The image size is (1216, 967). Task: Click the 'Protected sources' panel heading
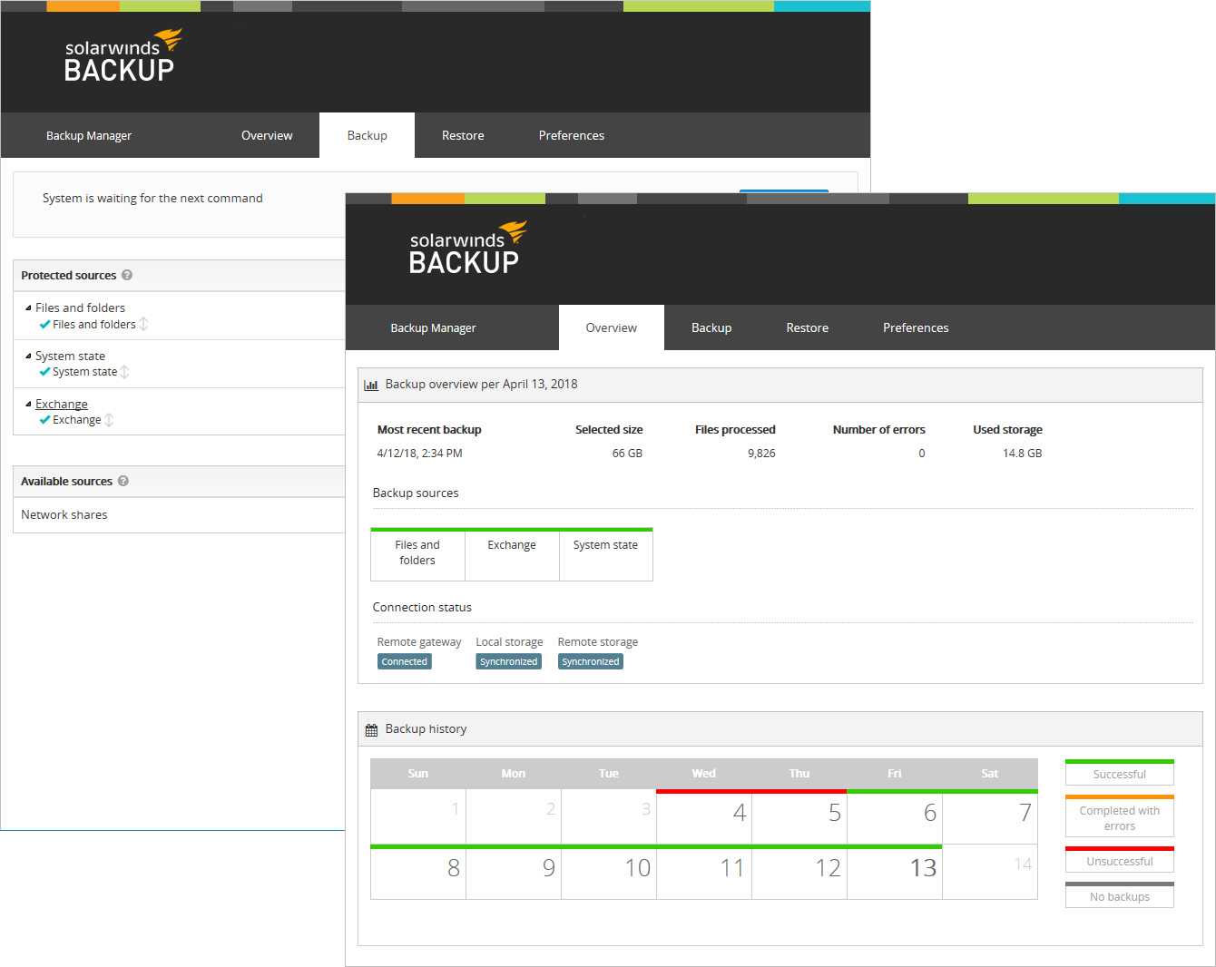(x=69, y=275)
